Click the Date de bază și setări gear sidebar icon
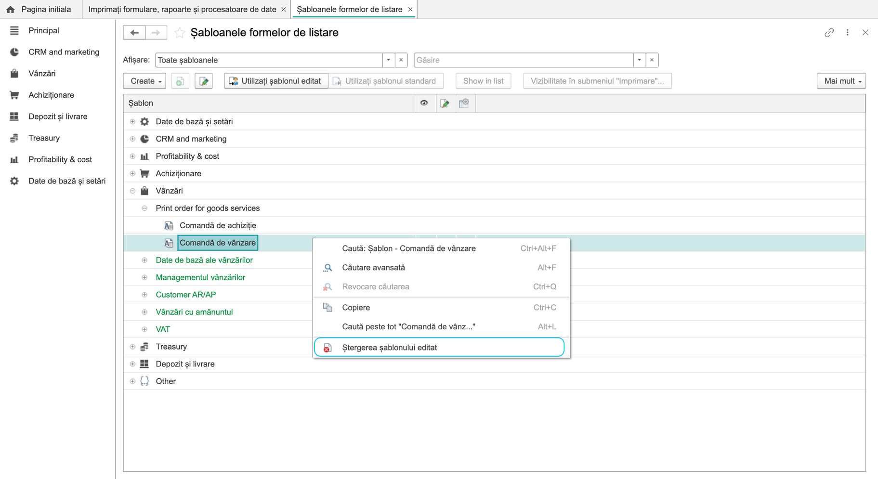Image resolution: width=878 pixels, height=479 pixels. coord(14,181)
